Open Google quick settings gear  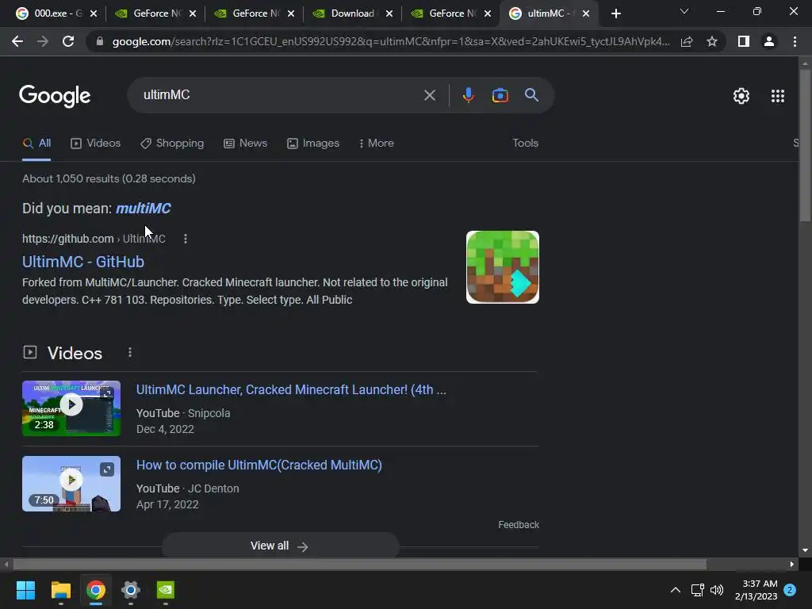tap(741, 96)
